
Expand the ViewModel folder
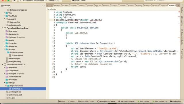click(x=4, y=16)
